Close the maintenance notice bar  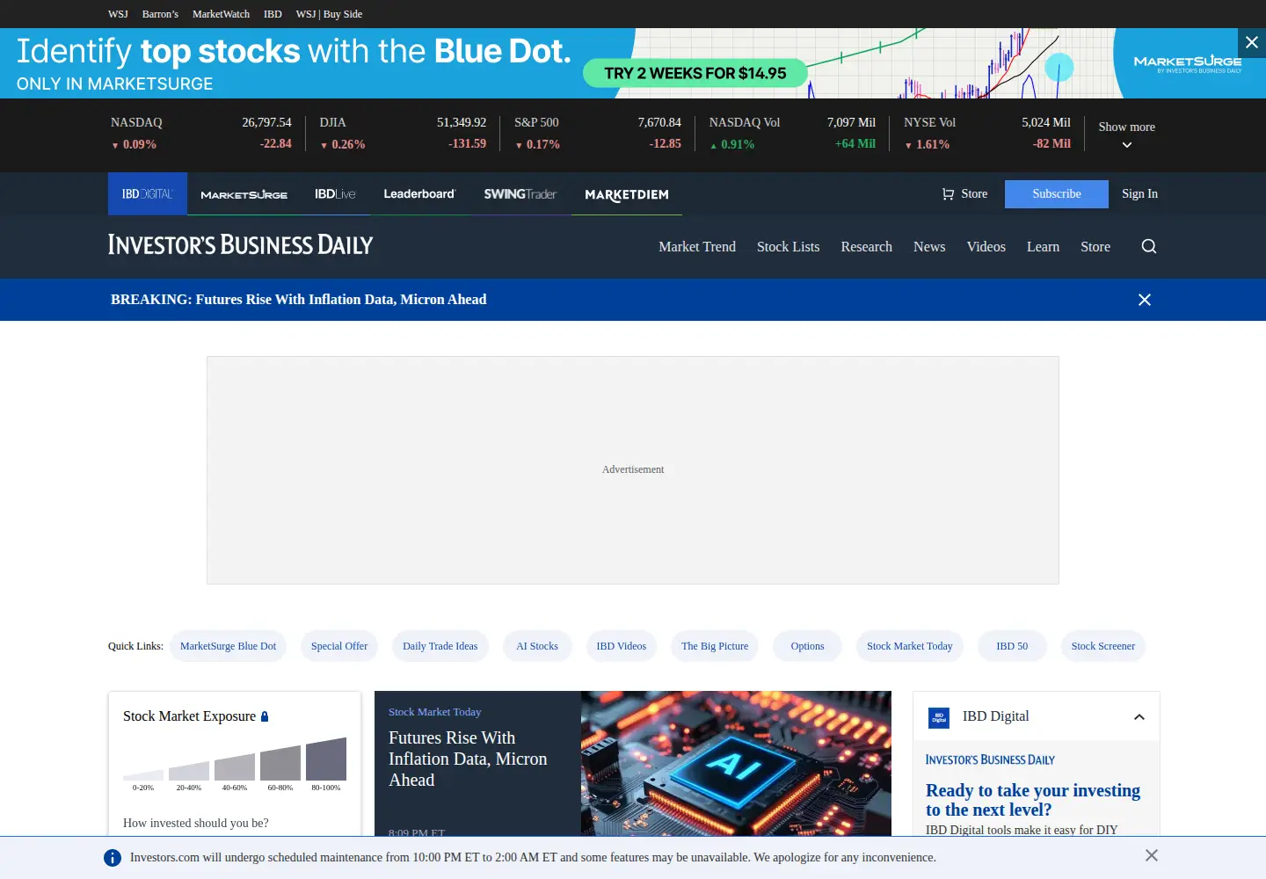1152,855
